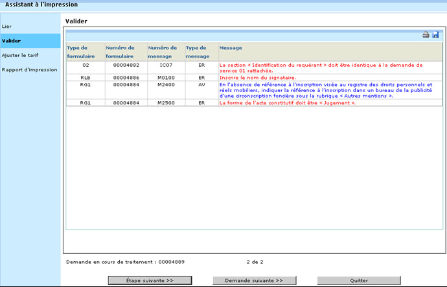This screenshot has width=447, height=287.
Task: Click the blue 'En l'absence de référence' warning message
Action: (x=326, y=90)
